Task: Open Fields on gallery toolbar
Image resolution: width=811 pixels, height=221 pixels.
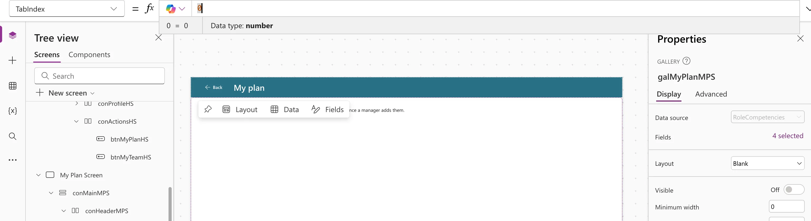Action: [327, 109]
